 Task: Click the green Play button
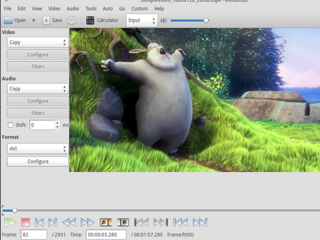(10, 222)
